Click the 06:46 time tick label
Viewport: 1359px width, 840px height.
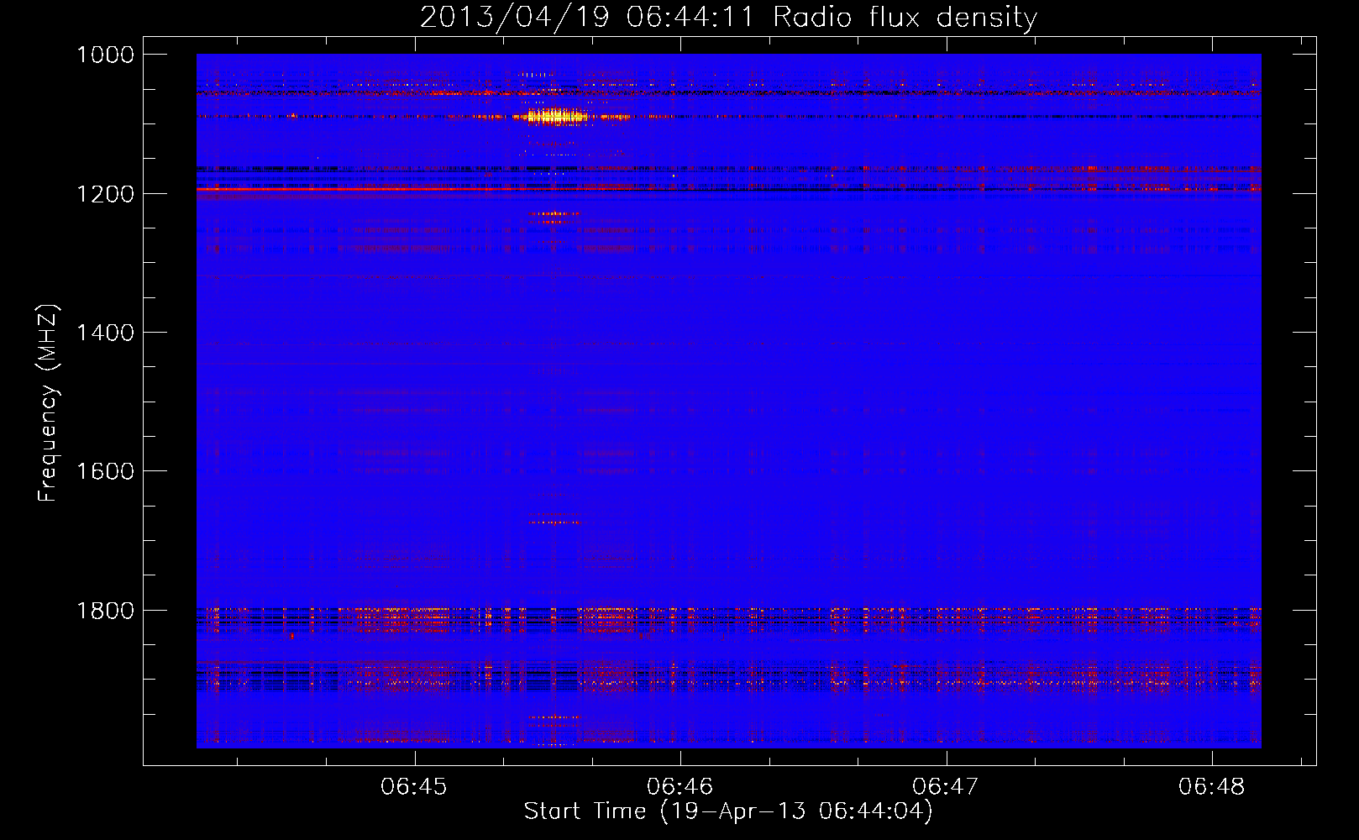[679, 786]
